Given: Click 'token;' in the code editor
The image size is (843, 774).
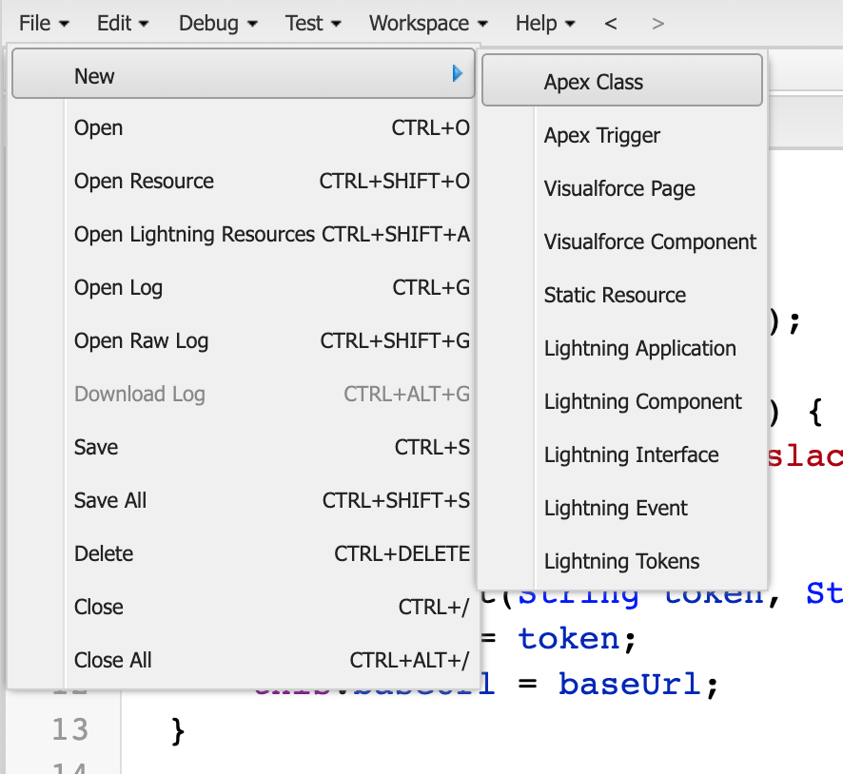Looking at the screenshot, I should [578, 639].
